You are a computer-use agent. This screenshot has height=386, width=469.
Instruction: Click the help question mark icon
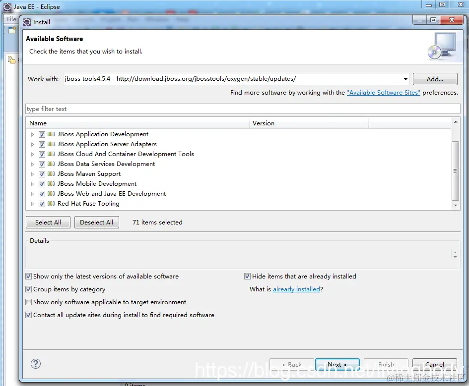(35, 364)
